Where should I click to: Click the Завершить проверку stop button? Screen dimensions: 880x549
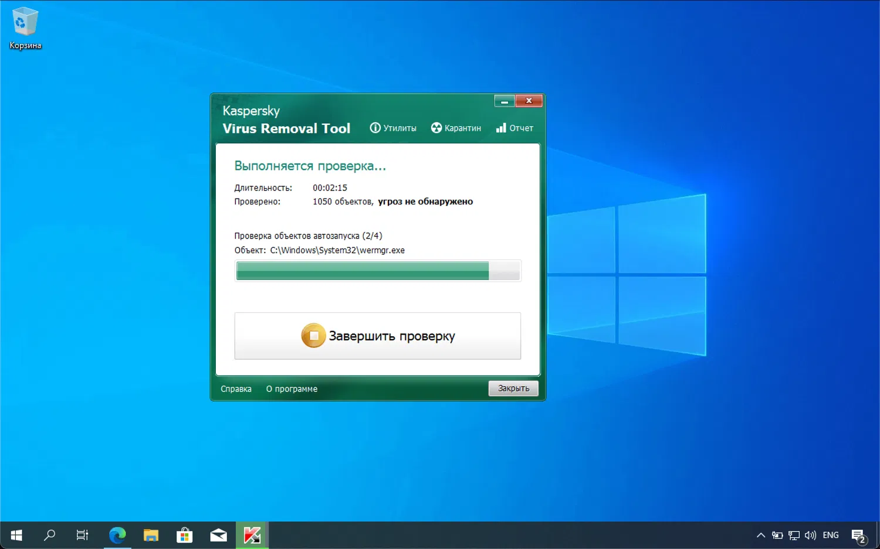pyautogui.click(x=378, y=336)
